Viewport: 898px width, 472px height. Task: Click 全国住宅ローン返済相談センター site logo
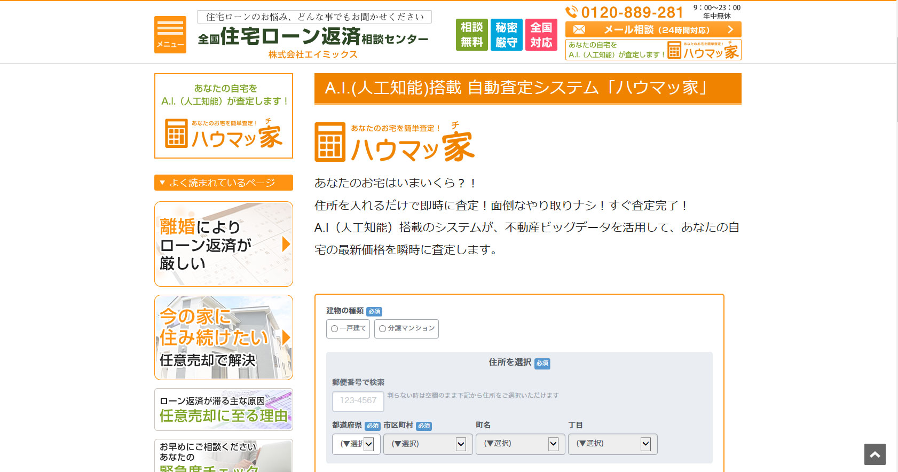(313, 36)
